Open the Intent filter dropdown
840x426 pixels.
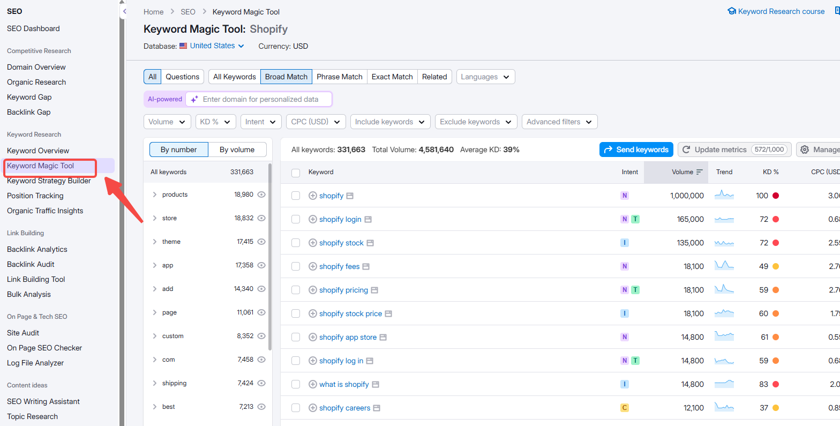pos(261,122)
